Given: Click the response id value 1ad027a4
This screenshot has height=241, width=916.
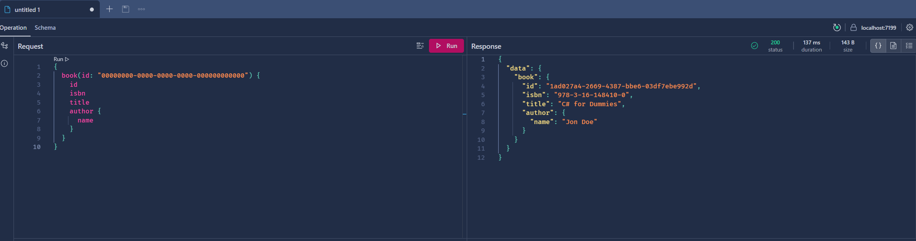Looking at the screenshot, I should (621, 86).
